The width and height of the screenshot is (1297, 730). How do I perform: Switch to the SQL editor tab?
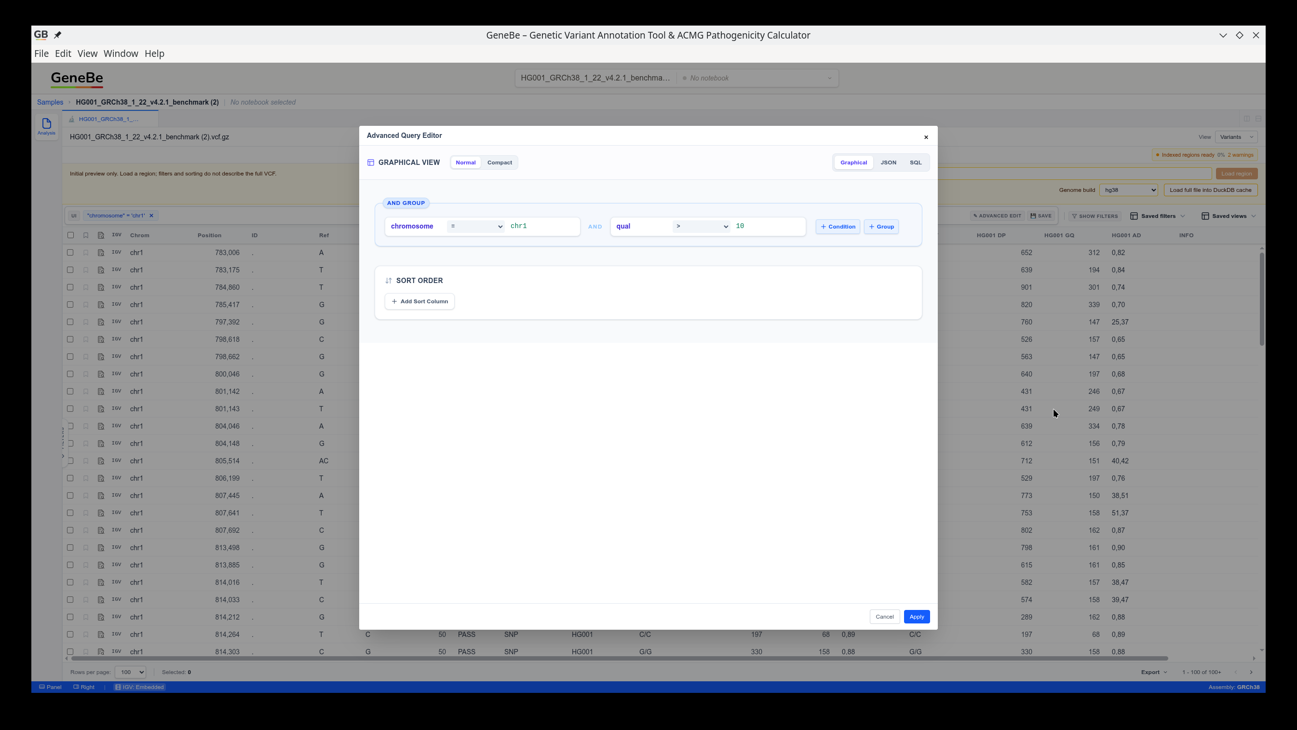pos(915,162)
